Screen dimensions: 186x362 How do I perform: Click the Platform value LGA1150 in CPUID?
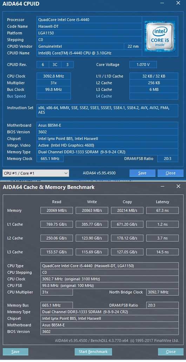(89, 33)
